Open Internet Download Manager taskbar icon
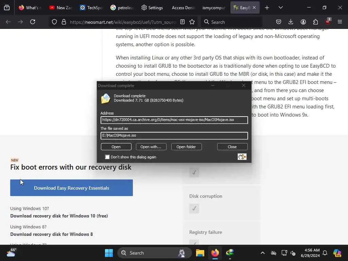Viewport: 348px width, 261px height. click(230, 253)
